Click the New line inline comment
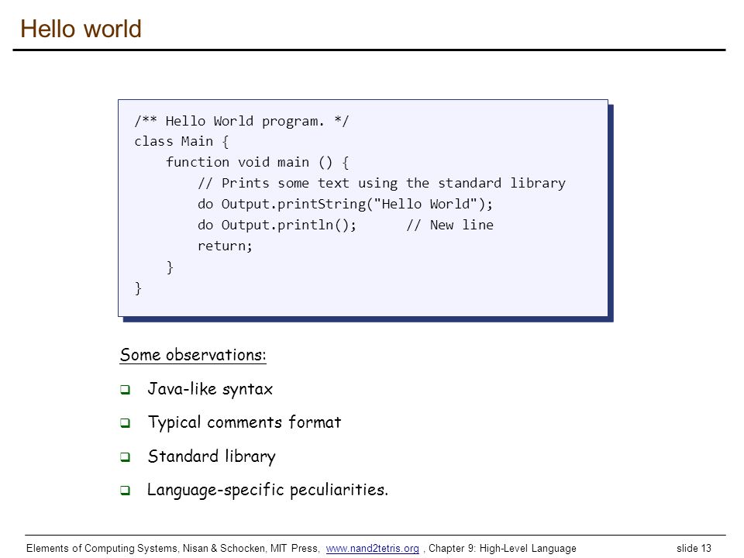 coord(449,225)
